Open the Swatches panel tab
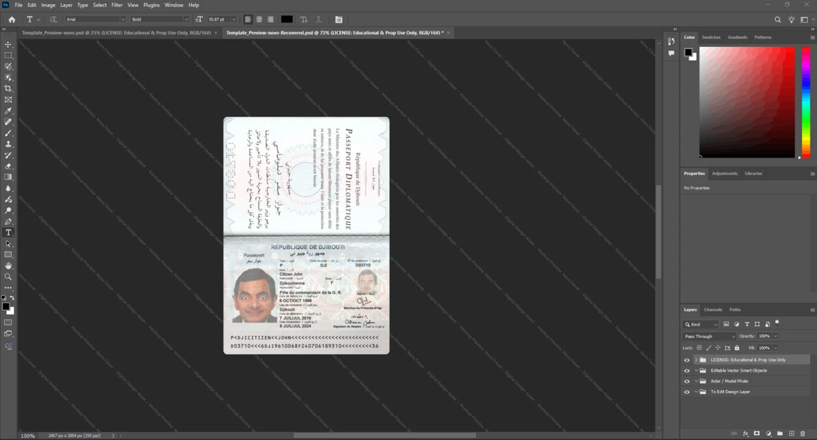Screen dimensions: 817x440 (711, 38)
